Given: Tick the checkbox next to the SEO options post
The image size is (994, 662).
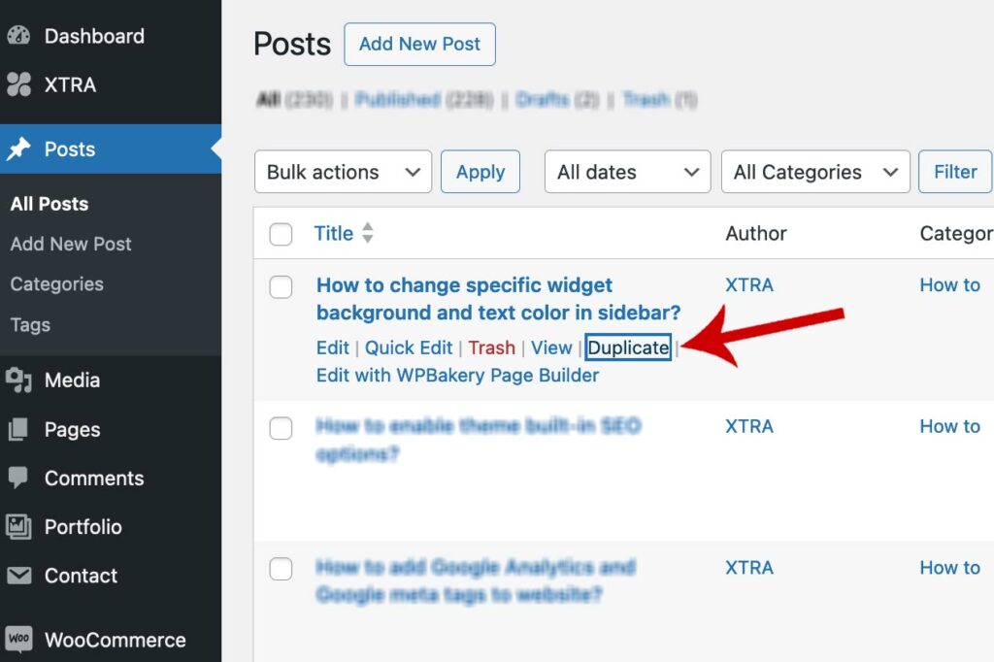Looking at the screenshot, I should [x=281, y=428].
